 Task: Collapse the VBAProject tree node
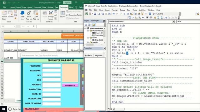click(x=85, y=28)
